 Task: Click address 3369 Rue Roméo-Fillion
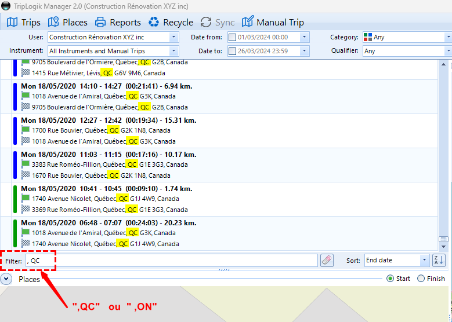click(110, 210)
